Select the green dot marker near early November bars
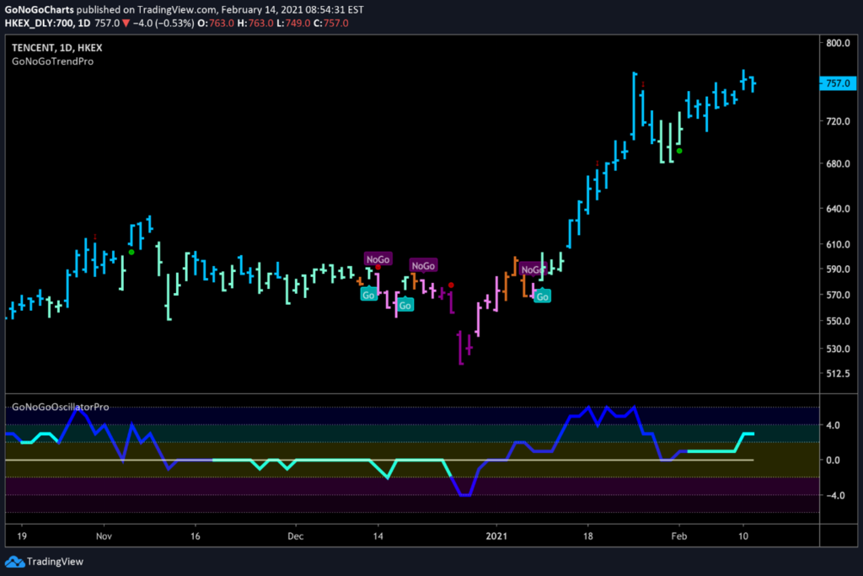 pos(131,252)
